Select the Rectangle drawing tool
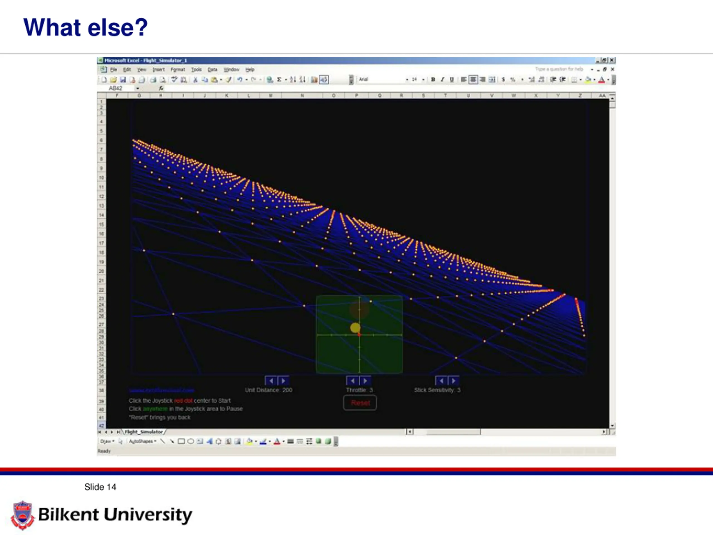 point(181,441)
